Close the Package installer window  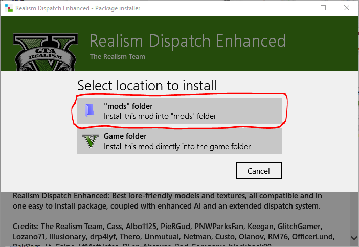pyautogui.click(x=347, y=8)
